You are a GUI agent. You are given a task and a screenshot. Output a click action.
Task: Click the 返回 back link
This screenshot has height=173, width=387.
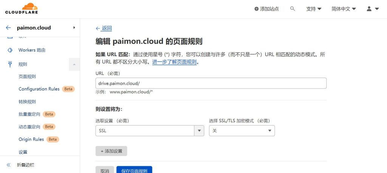104,28
